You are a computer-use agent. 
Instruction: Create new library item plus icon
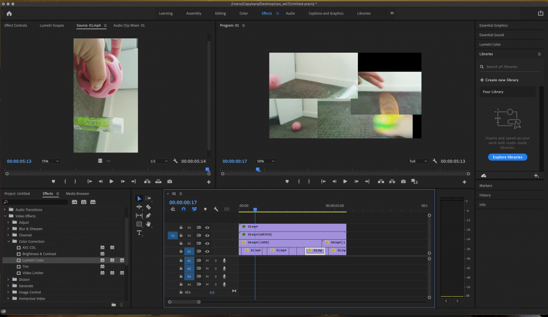coord(536,176)
